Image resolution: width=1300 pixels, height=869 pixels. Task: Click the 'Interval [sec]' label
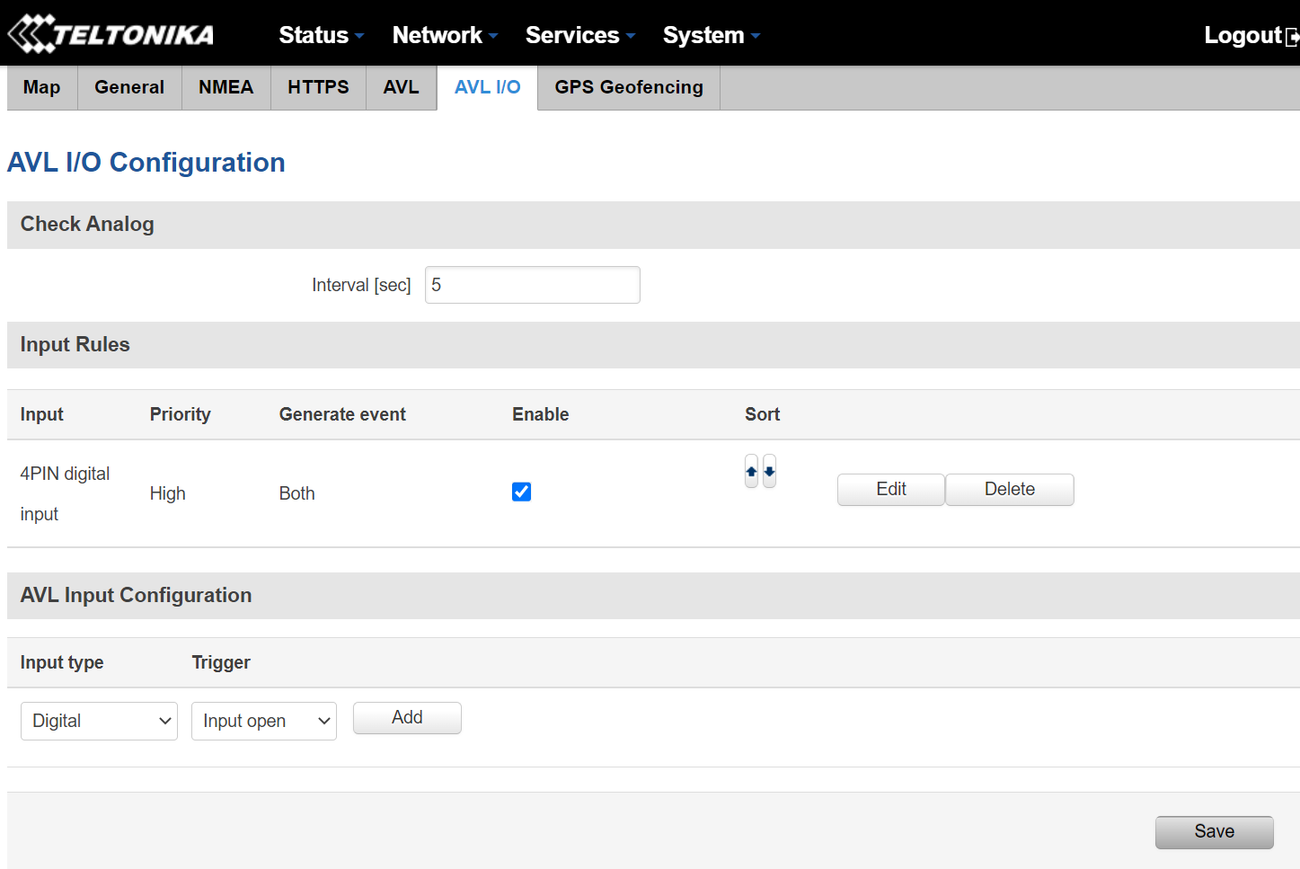click(361, 285)
